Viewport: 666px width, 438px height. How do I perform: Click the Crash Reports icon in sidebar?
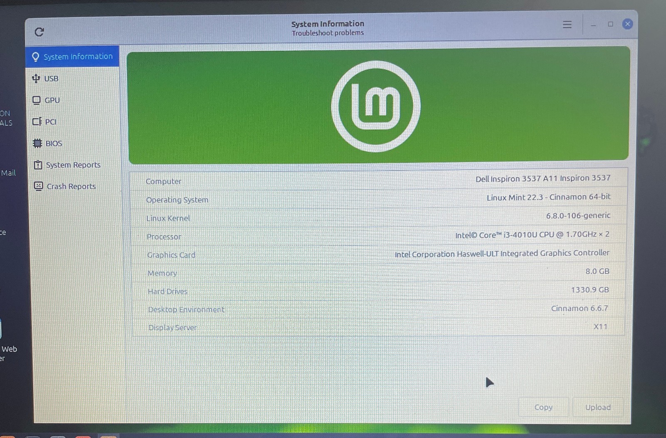tap(38, 186)
